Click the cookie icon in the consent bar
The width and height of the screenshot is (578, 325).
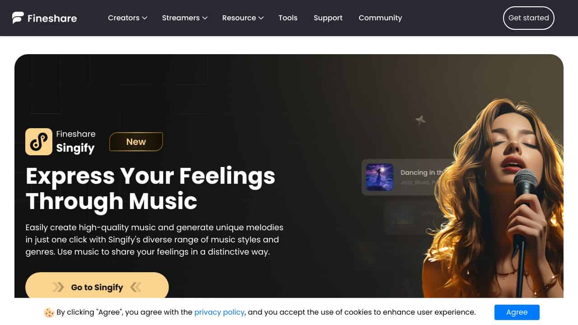[49, 312]
